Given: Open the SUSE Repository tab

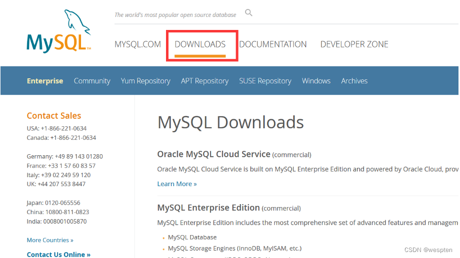Looking at the screenshot, I should click(x=265, y=81).
